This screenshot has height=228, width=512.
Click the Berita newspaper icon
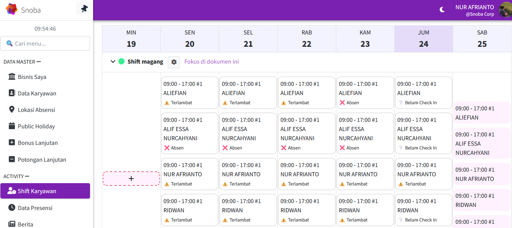click(11, 224)
